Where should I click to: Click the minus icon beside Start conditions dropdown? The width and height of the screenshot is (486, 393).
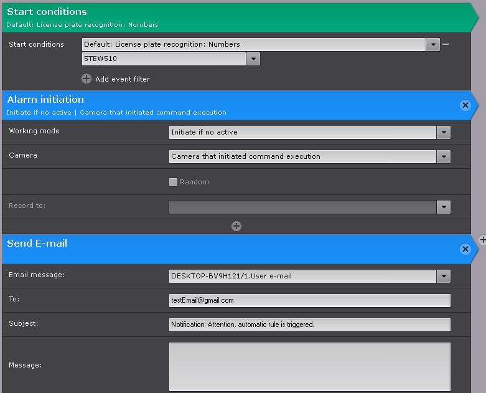(446, 44)
